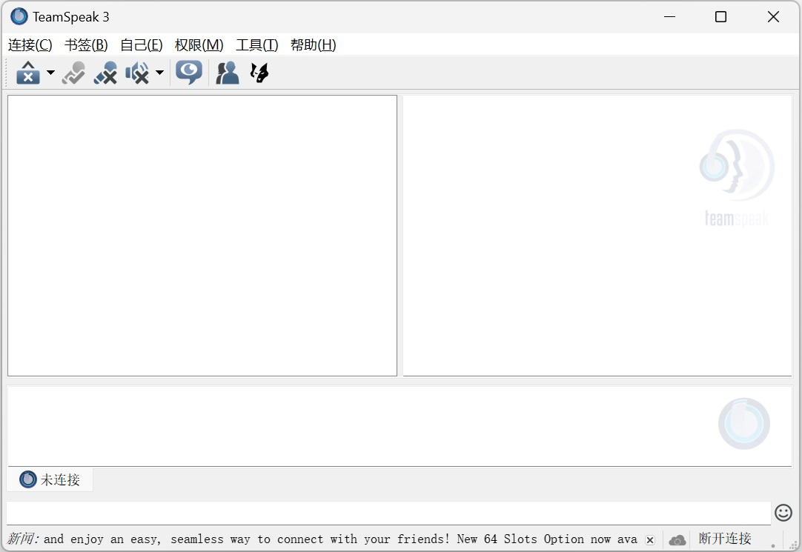The width and height of the screenshot is (802, 552).
Task: Click the chat message input field
Action: pos(388,512)
